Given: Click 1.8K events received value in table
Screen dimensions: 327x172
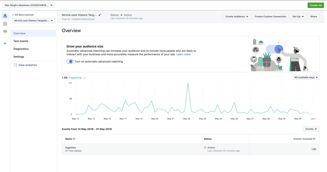Looking at the screenshot, I should pyautogui.click(x=314, y=149).
